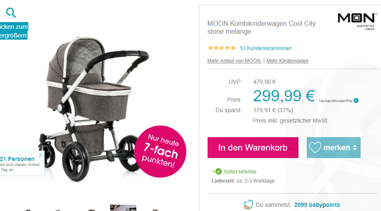Image resolution: width=381 pixels, height=211 pixels.
Task: Click the product title MOON Kombikinderwagen
Action: (261, 28)
